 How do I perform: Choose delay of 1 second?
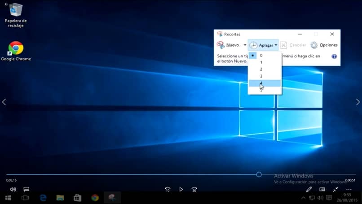265,62
